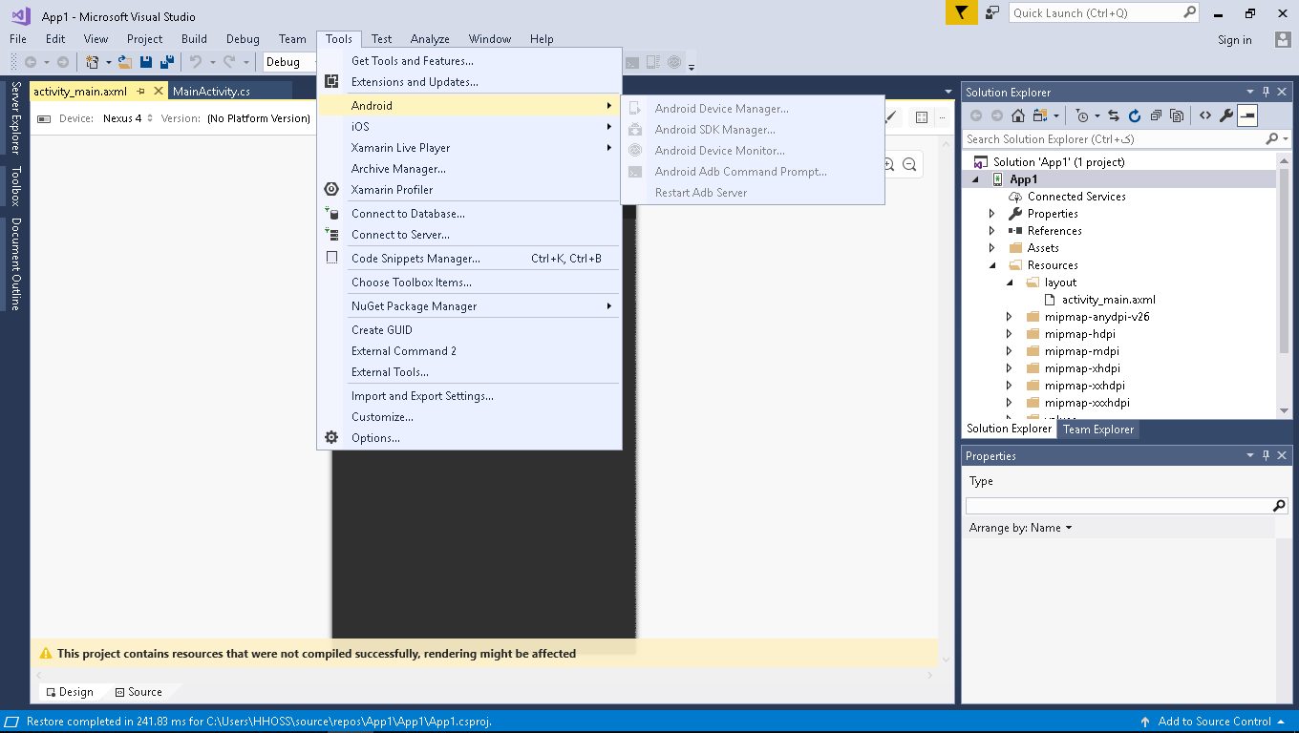The width and height of the screenshot is (1299, 733).
Task: Expand the Properties node in tree
Action: 992,214
